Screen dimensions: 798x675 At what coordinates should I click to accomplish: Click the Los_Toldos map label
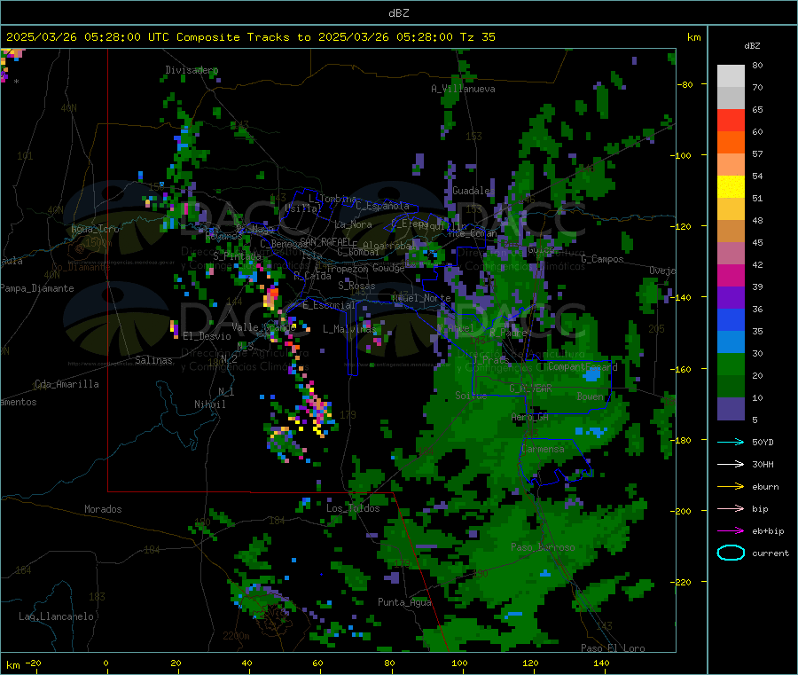(353, 508)
